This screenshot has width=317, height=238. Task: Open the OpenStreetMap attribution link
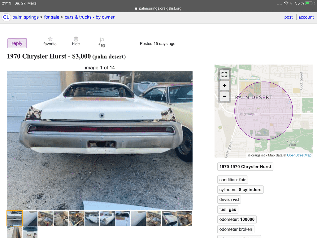point(299,155)
